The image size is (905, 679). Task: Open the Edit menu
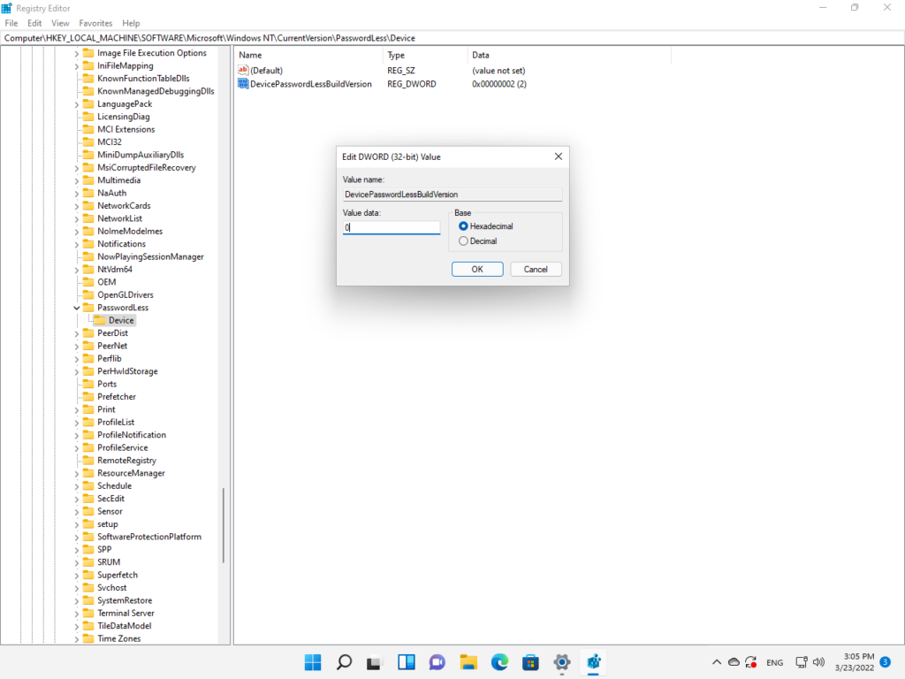pyautogui.click(x=34, y=23)
